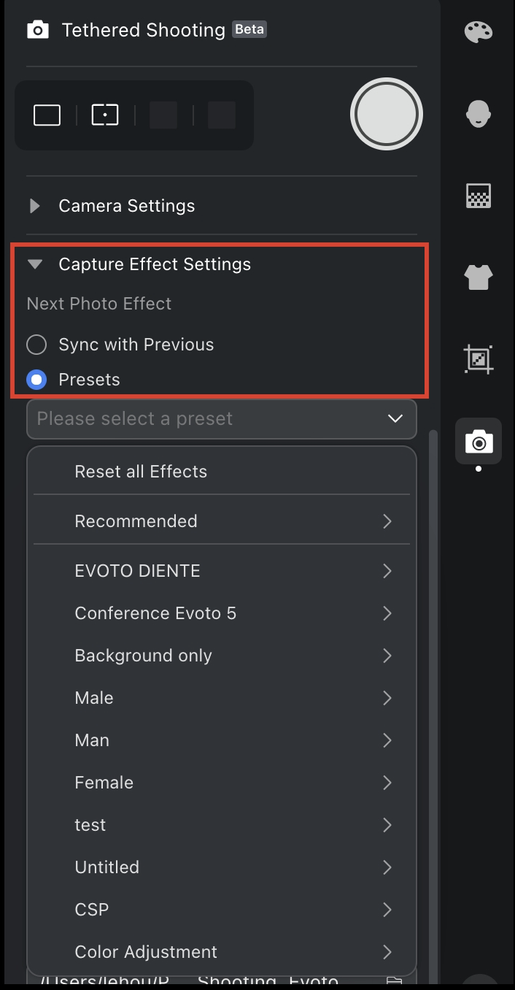Open the EVOTO DIENTE preset group
Screen dimensions: 515x990
click(x=222, y=571)
